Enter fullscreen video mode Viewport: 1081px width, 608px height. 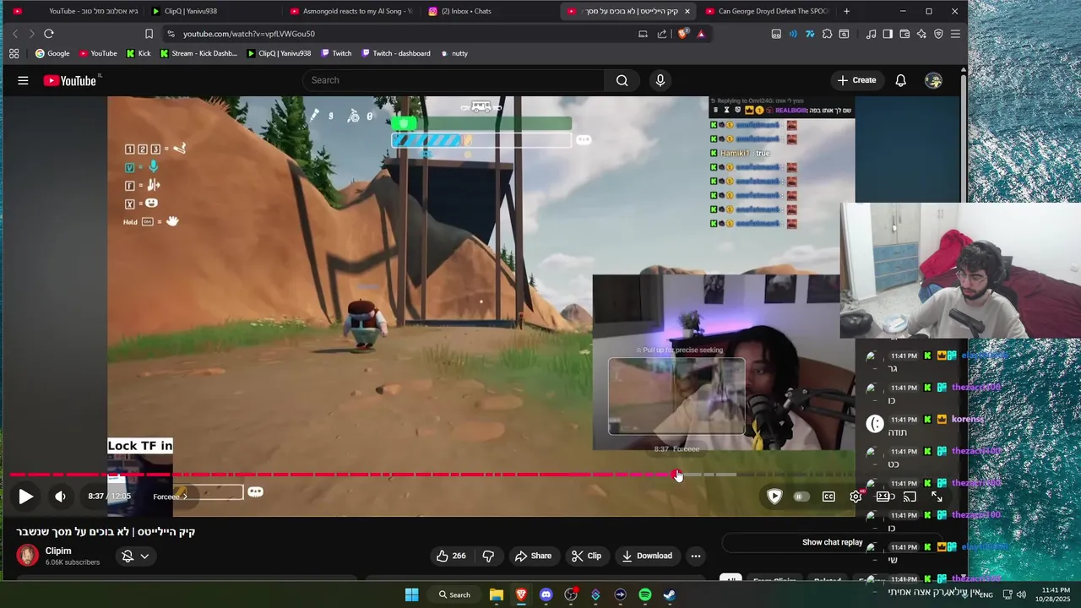(937, 497)
